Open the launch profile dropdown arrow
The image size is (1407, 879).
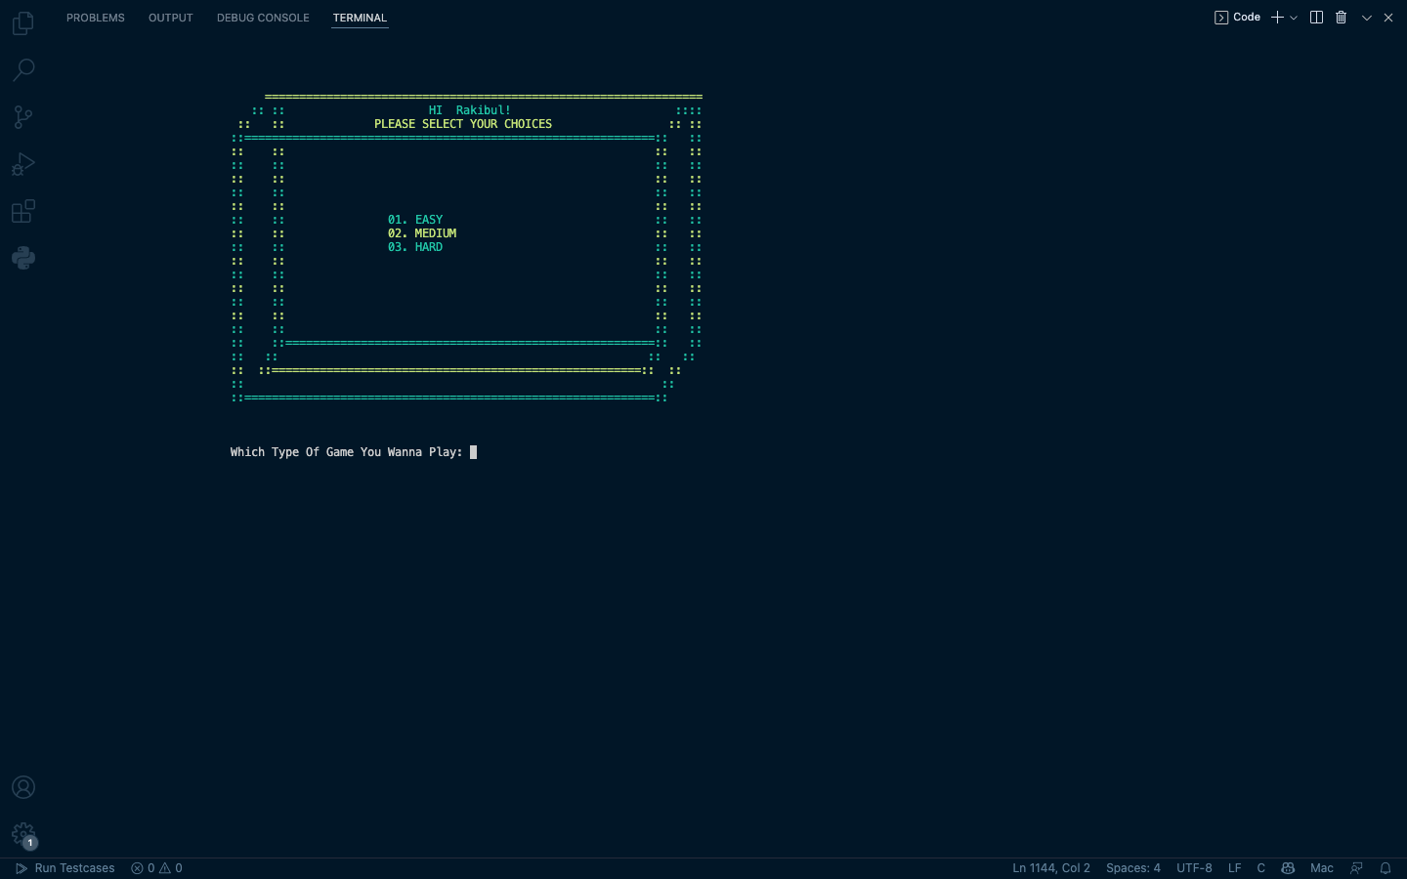pos(1294,18)
